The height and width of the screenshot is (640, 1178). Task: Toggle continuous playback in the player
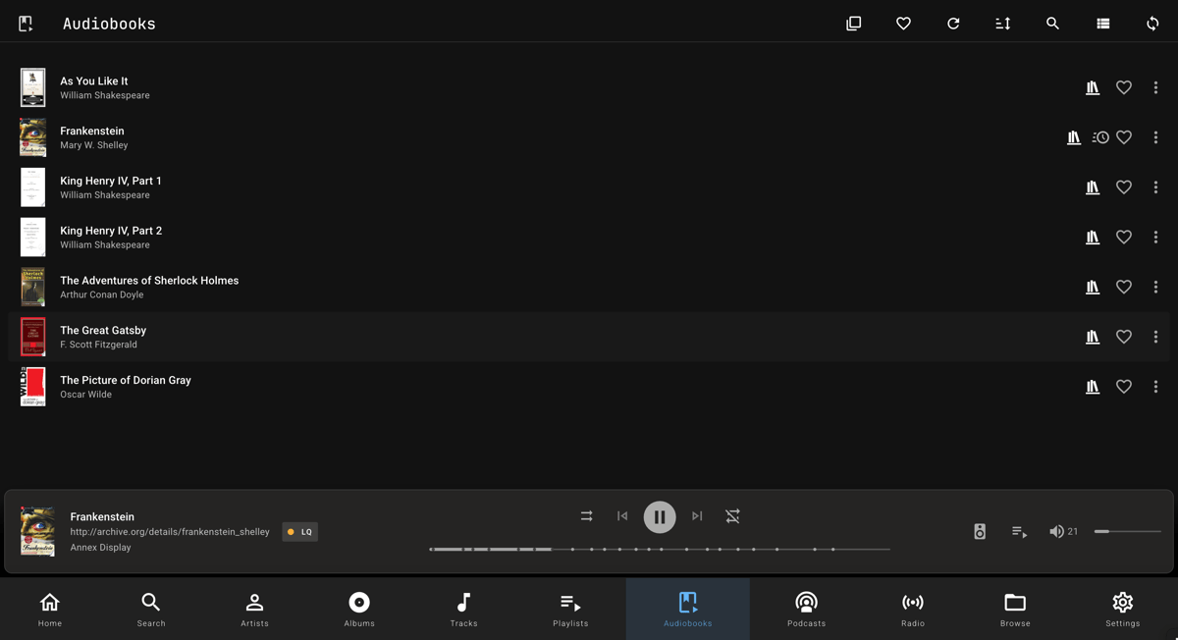coord(586,515)
